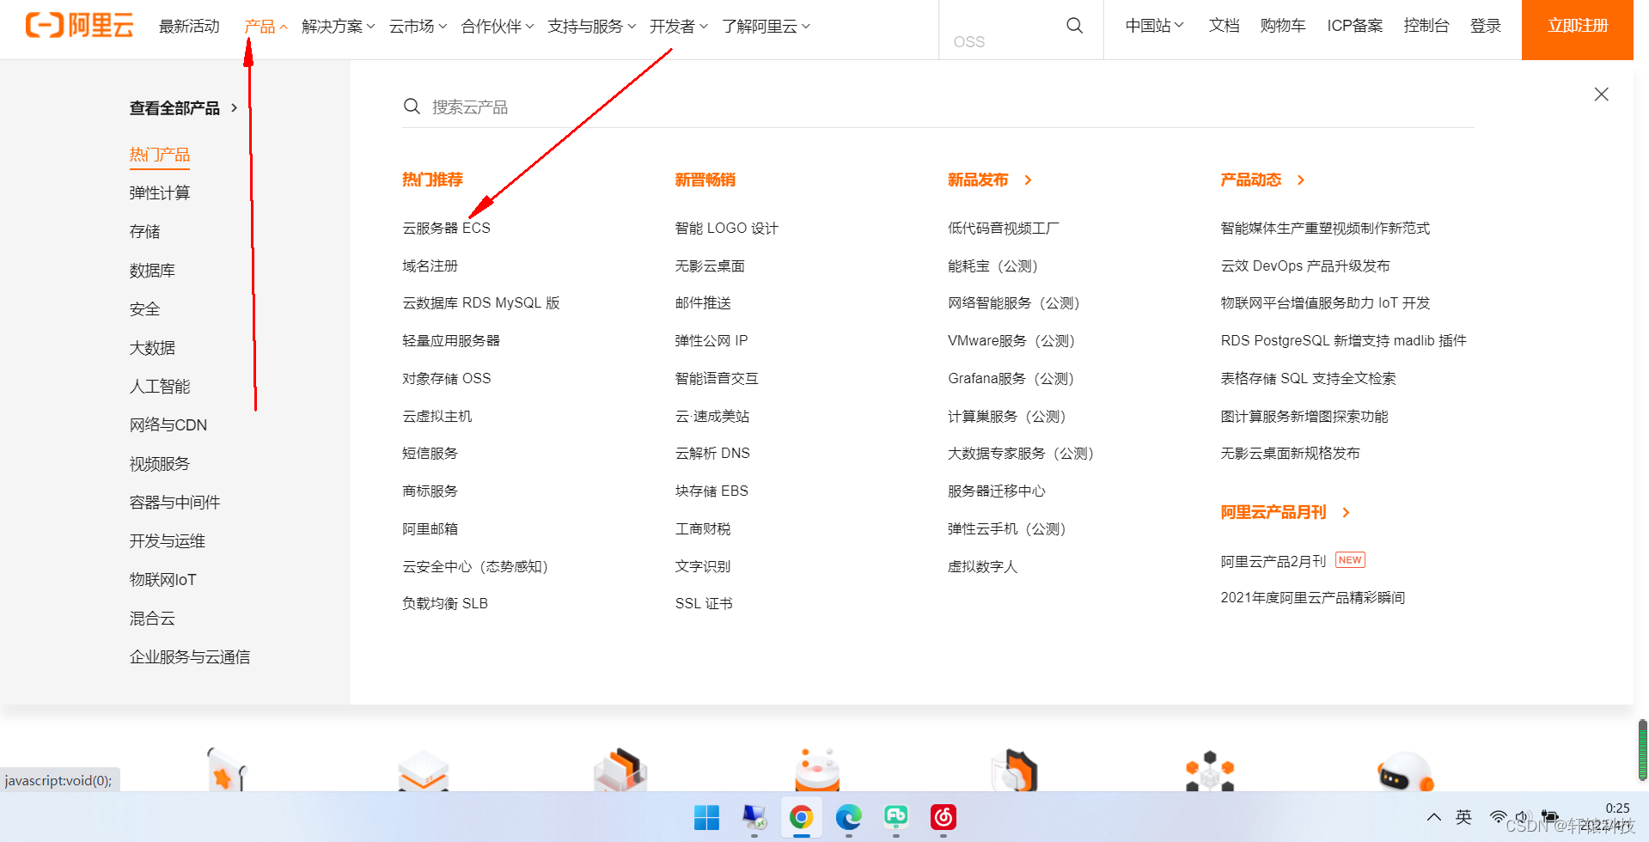Open 对象存储 OSS product
Image resolution: width=1649 pixels, height=842 pixels.
(446, 379)
